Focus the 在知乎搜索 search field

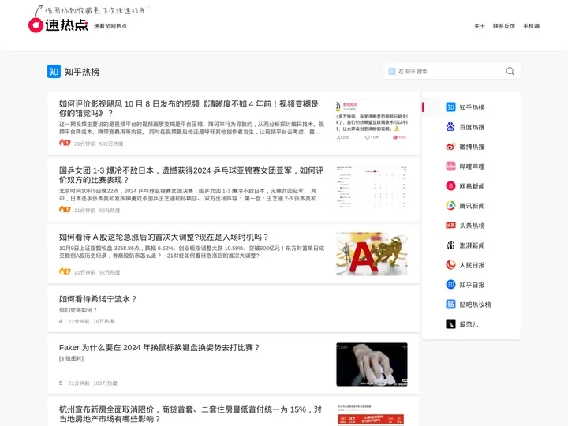[x=452, y=71]
